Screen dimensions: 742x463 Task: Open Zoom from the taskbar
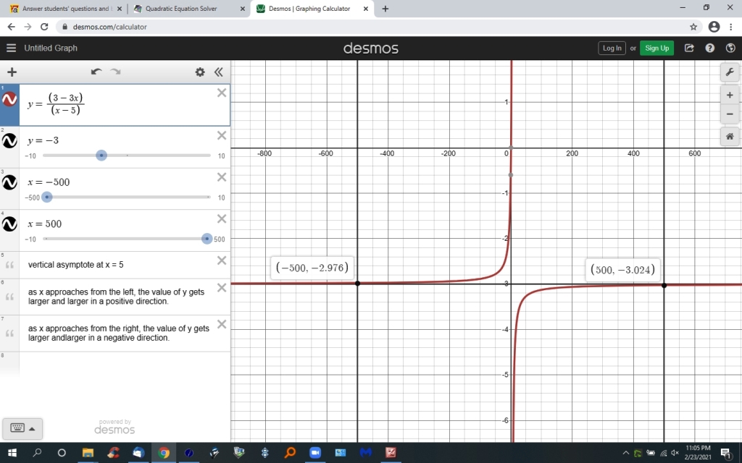point(315,453)
